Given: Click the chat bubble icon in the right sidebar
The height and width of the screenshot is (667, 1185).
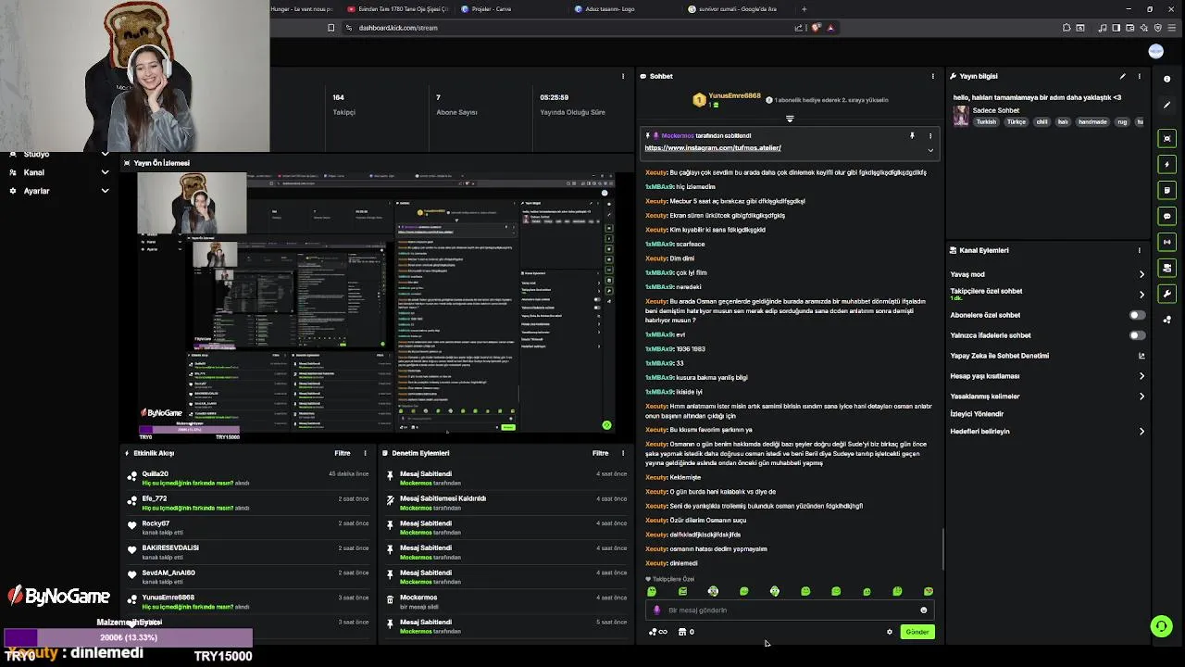Looking at the screenshot, I should (x=1166, y=216).
